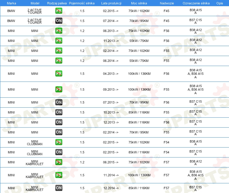
Task: Click ON diesel icon for BMW 07.2014 row
Action: coord(59,21)
